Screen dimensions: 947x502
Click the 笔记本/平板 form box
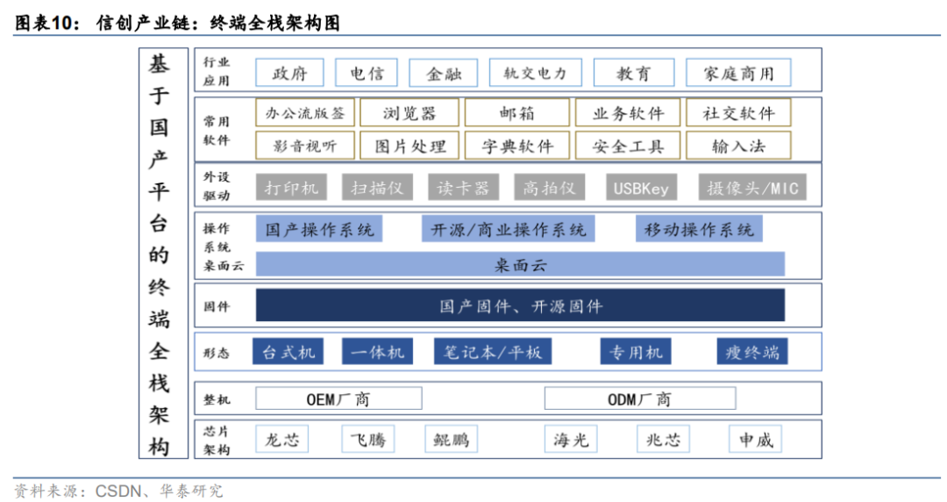click(x=493, y=352)
